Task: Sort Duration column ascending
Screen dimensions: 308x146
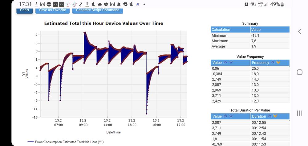Action: coord(270,116)
